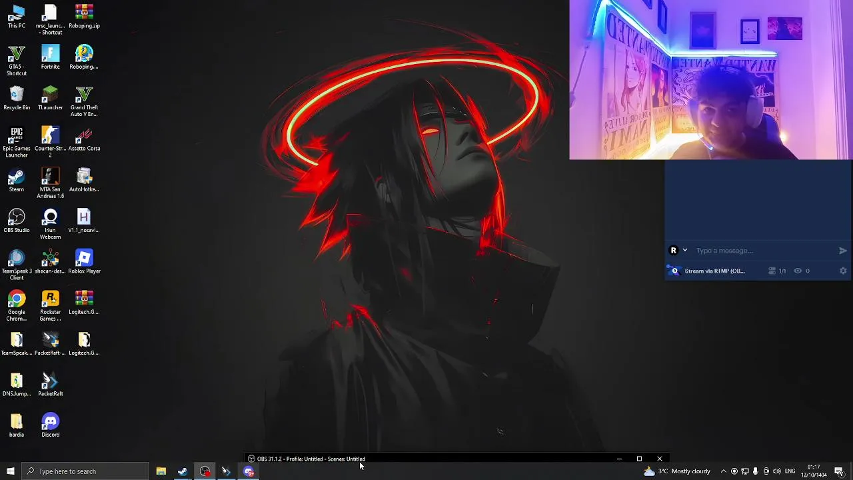Select the Logitech.G zip archive icon

click(x=84, y=303)
